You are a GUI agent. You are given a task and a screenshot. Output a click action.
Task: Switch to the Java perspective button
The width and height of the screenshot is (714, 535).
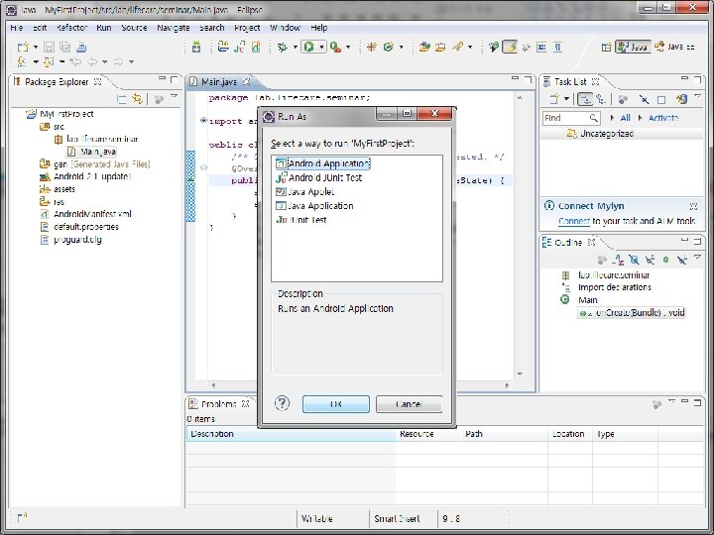coord(633,47)
